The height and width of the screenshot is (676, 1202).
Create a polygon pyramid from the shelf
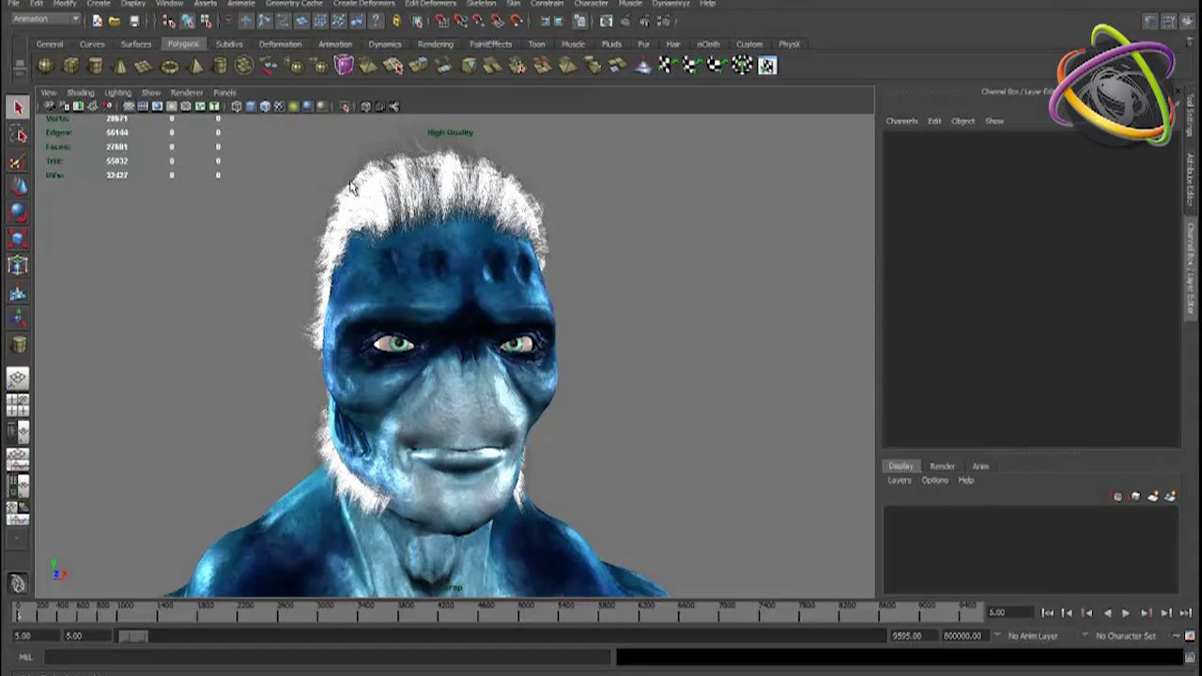coord(195,66)
